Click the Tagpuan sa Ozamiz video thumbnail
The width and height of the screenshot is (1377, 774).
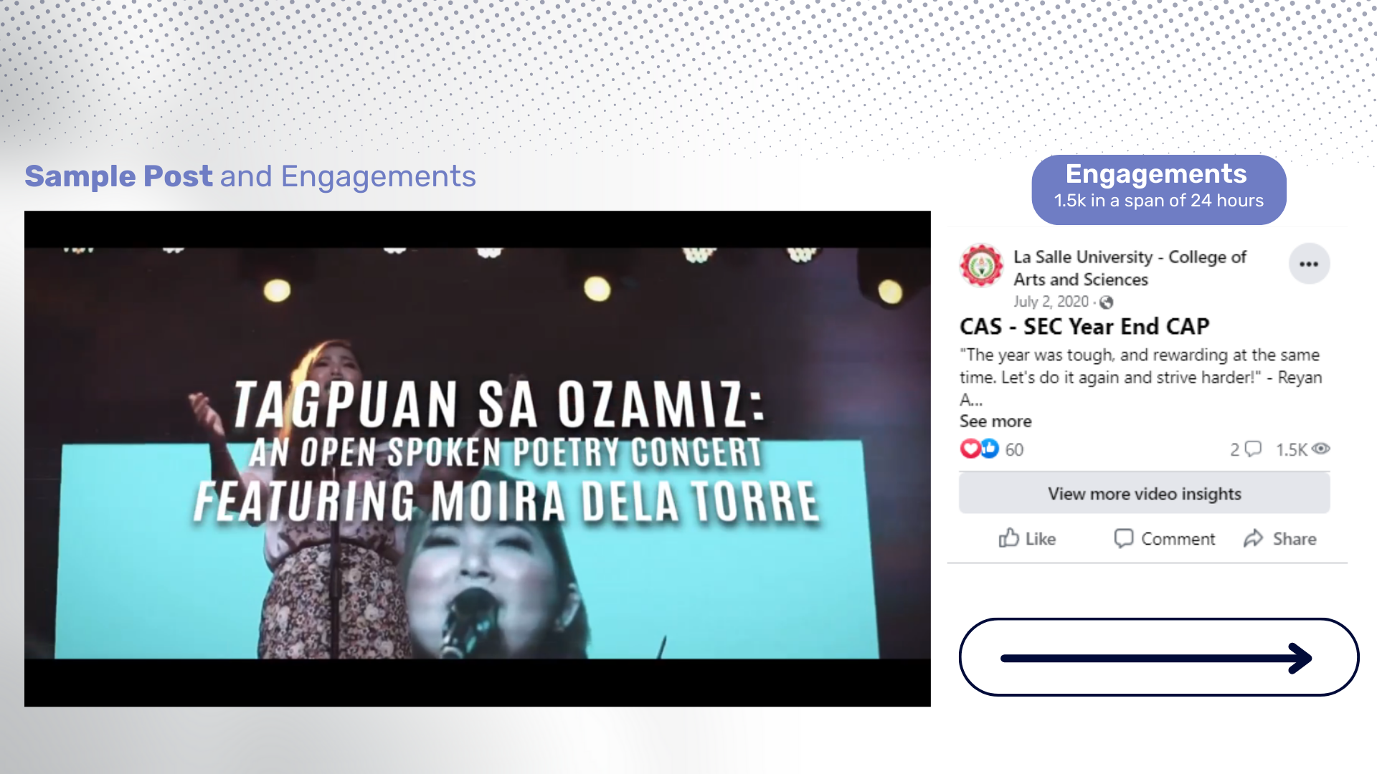pos(477,459)
